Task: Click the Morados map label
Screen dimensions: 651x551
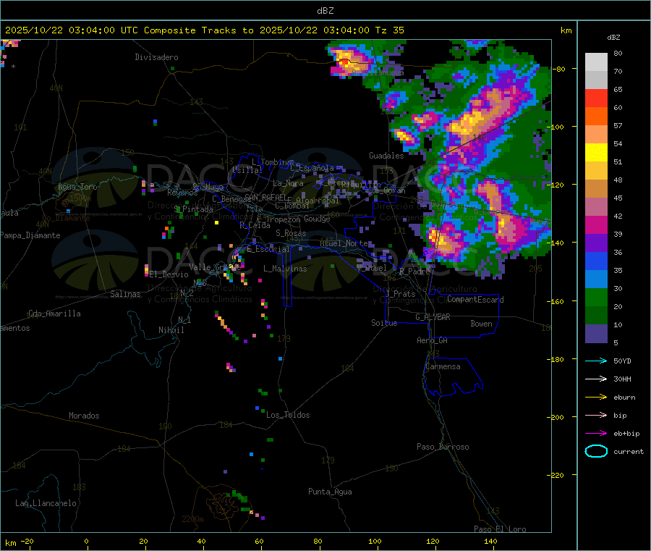Action: point(84,416)
